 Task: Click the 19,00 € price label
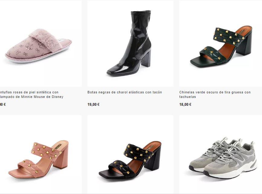click(x=93, y=105)
